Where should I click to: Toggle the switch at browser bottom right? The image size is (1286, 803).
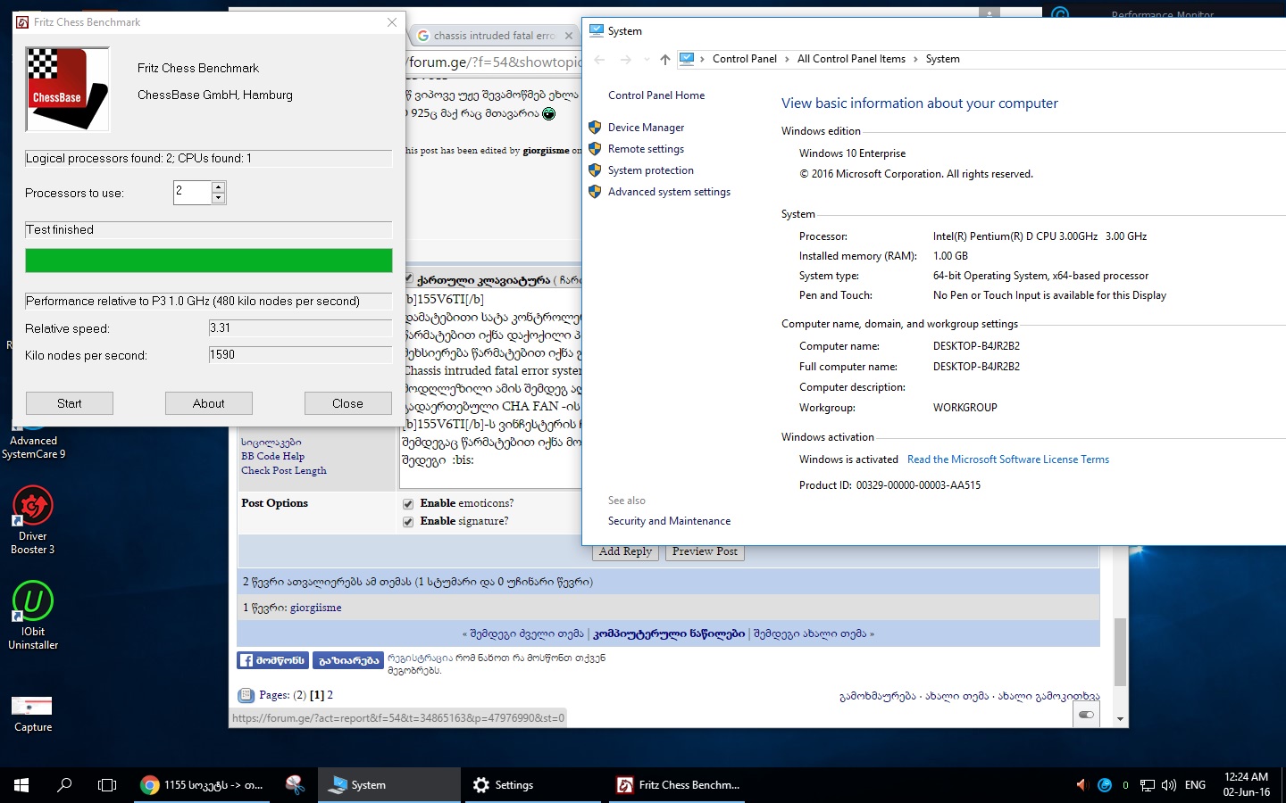pyautogui.click(x=1086, y=715)
